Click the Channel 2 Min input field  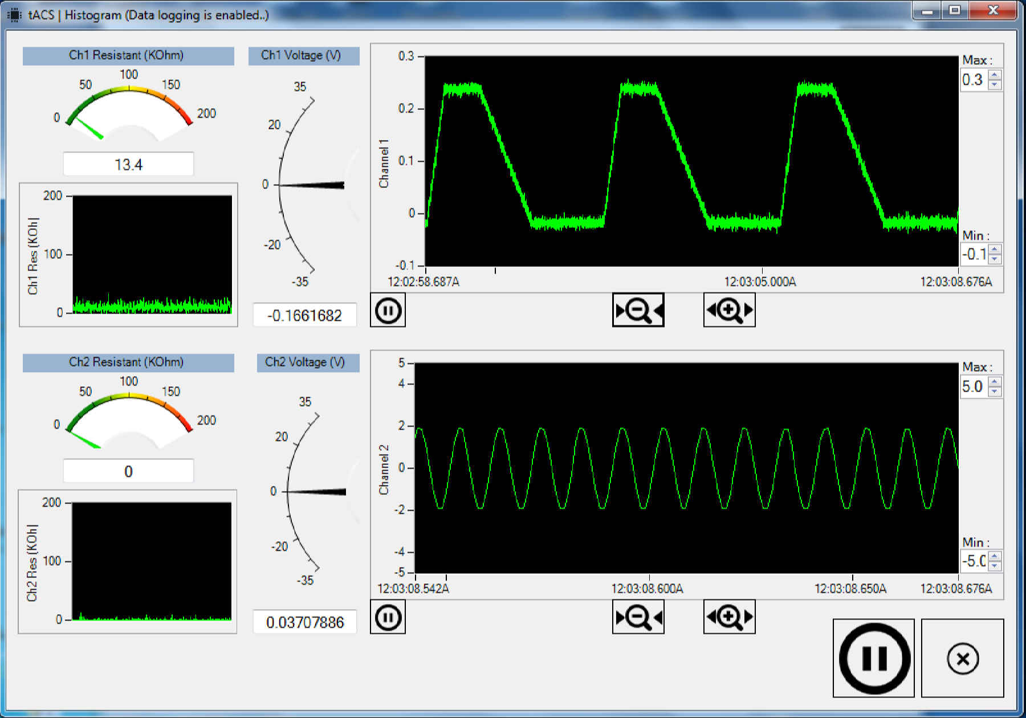[x=974, y=561]
